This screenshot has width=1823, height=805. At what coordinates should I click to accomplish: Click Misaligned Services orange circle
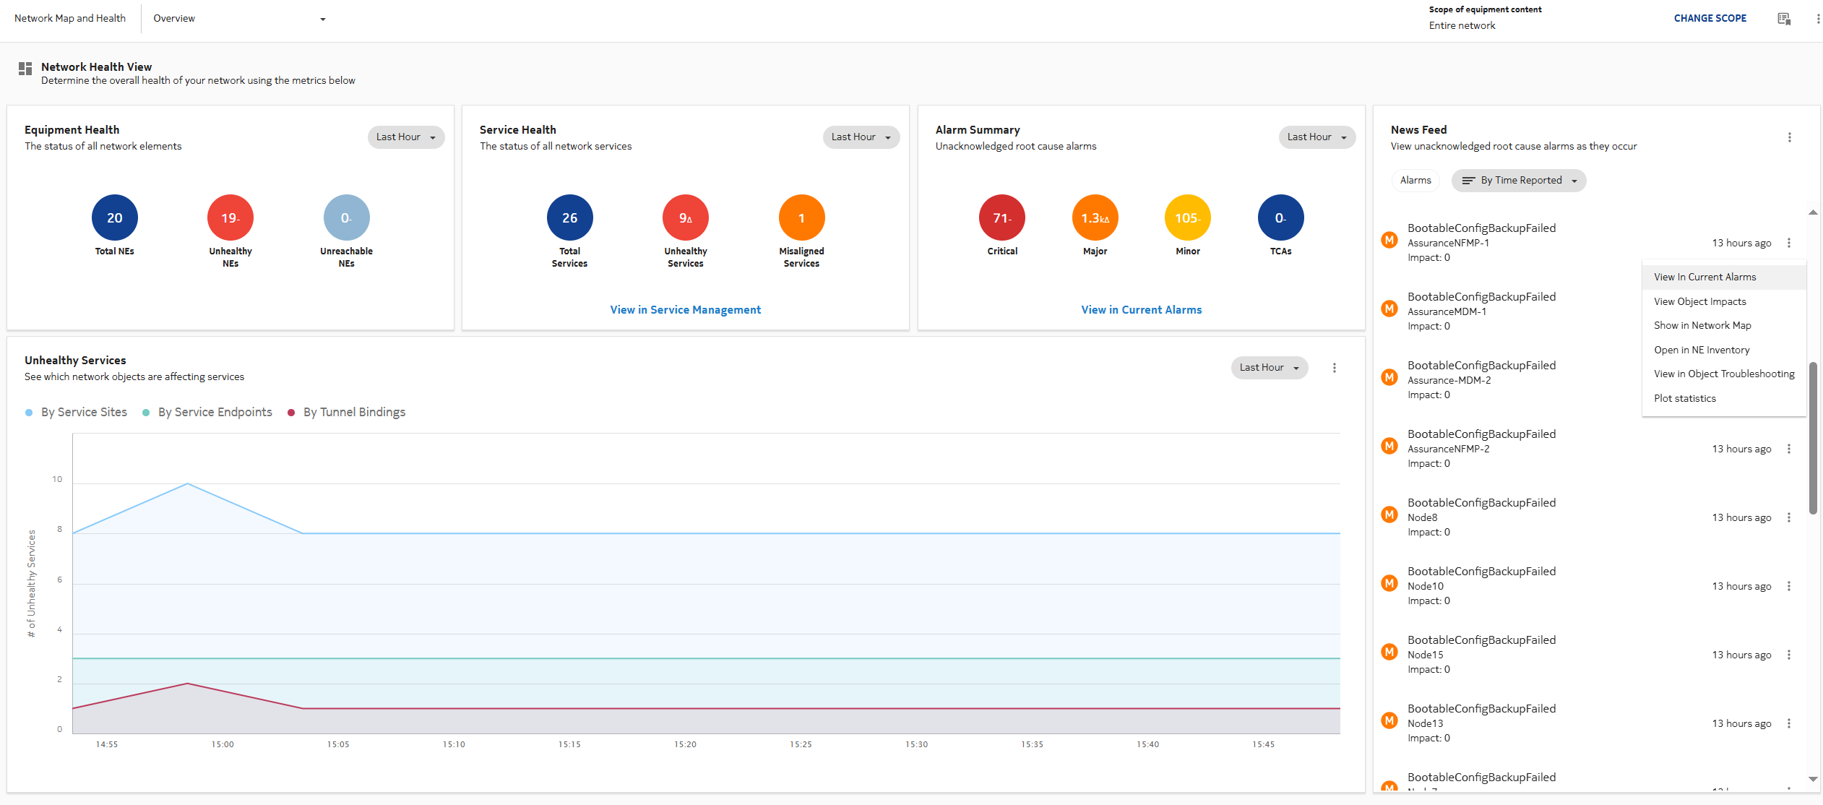pyautogui.click(x=801, y=218)
